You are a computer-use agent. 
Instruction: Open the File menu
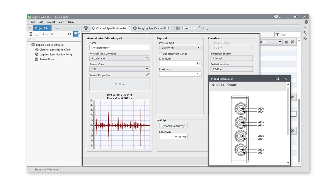coord(33,22)
